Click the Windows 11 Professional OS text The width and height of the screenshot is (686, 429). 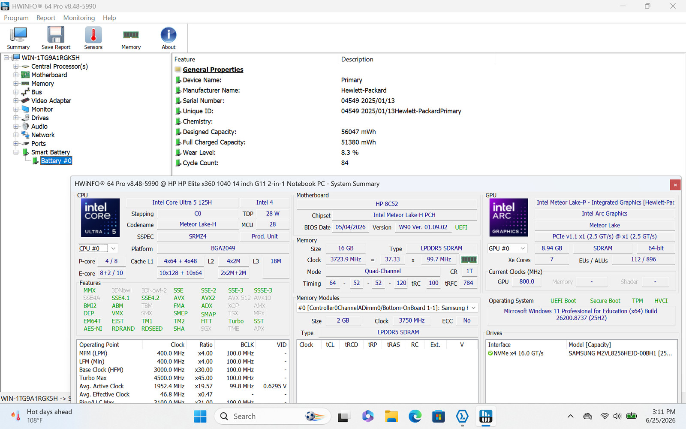click(581, 314)
